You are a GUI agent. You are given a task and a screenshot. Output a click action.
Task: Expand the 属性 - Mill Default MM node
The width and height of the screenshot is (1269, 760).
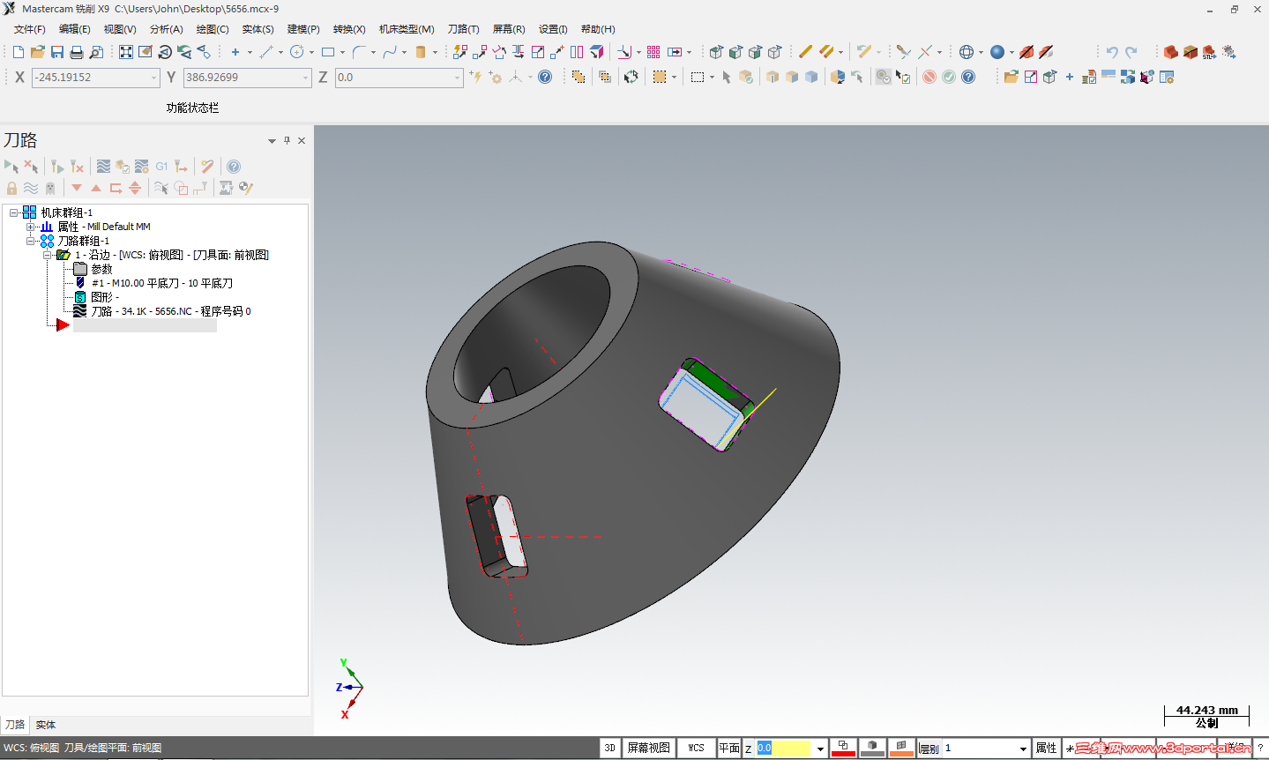point(31,227)
